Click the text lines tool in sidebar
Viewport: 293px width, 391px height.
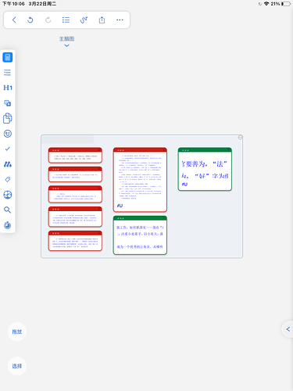[8, 73]
